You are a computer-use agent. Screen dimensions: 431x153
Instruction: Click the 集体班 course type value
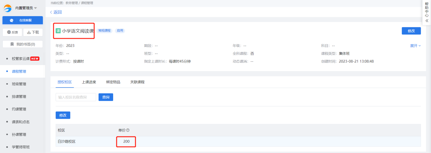pyautogui.click(x=344, y=54)
